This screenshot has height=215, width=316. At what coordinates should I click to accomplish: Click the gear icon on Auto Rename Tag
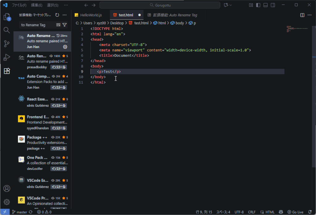coord(65,47)
